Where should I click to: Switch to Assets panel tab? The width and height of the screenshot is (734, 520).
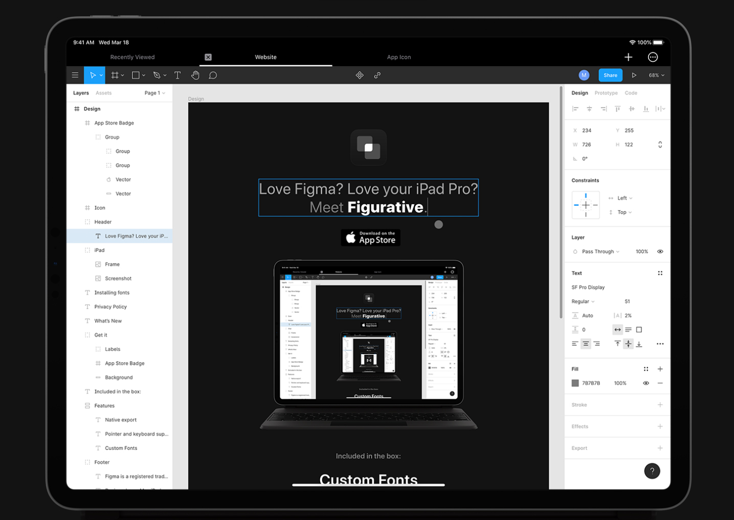[x=103, y=93]
